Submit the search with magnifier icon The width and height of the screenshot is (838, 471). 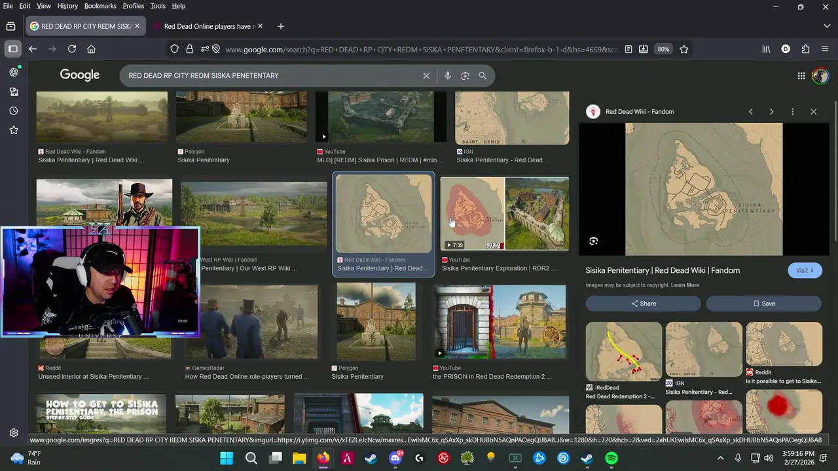click(x=483, y=76)
